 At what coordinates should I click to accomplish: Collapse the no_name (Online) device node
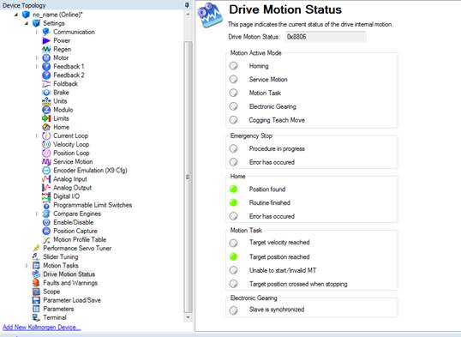click(16, 15)
